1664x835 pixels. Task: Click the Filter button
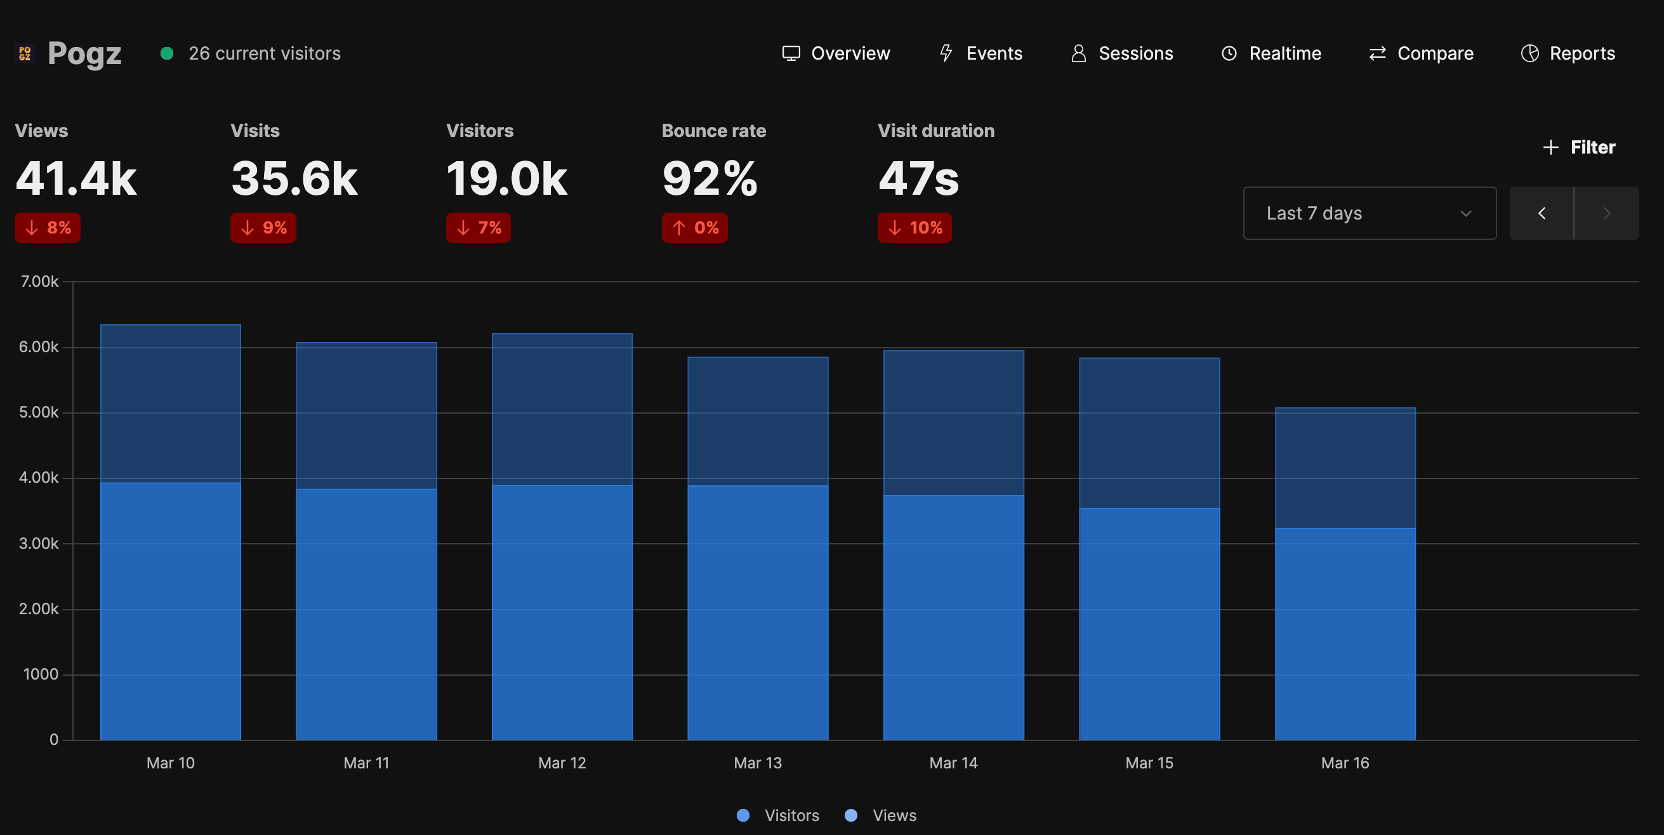[x=1592, y=147]
